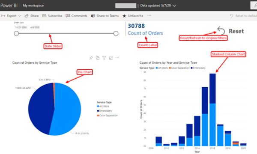The image size is (257, 154).
Task: Click the 13.99K pie data label
Action: [x=23, y=88]
